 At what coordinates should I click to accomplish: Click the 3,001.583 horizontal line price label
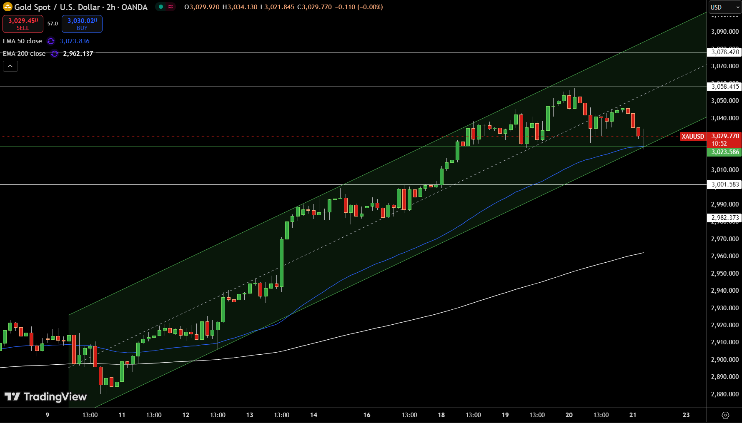pyautogui.click(x=724, y=184)
